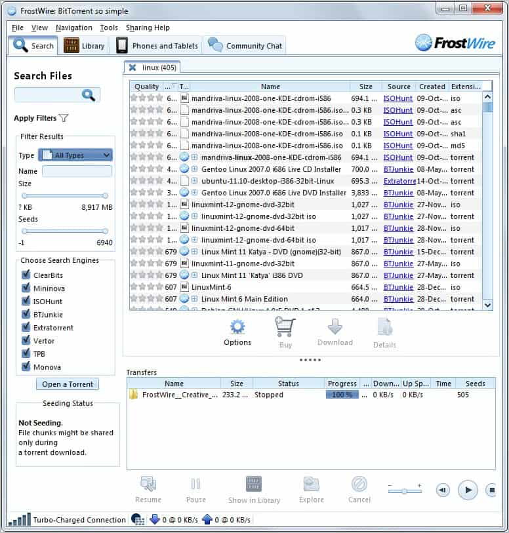Click the results list scroll down arrow
This screenshot has width=509, height=533.
(487, 305)
